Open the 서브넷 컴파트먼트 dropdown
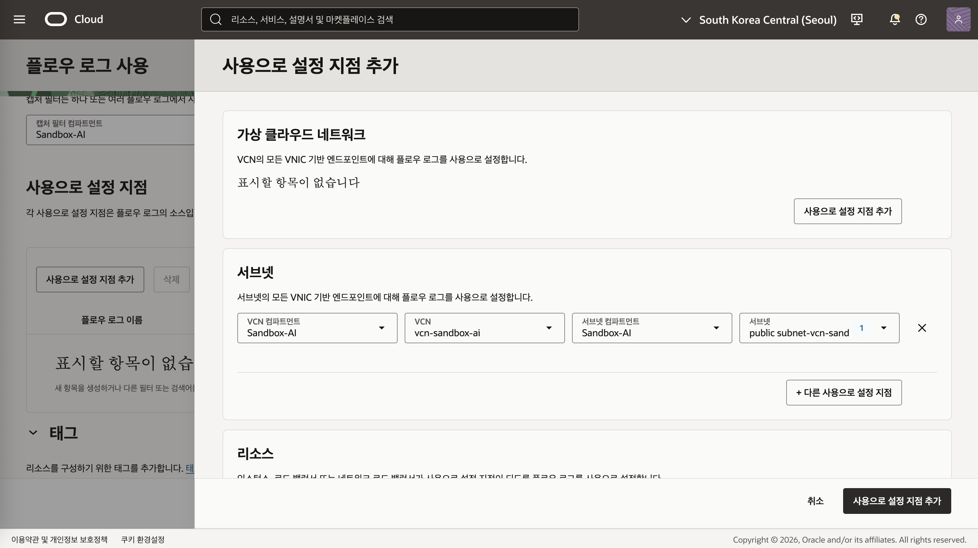This screenshot has width=978, height=548. (652, 328)
